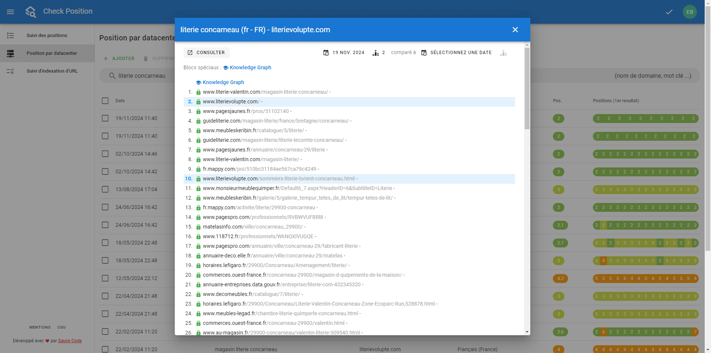Screen dimensions: 711x353
Task: Toggle the select-all checkbox in Date header
Action: tap(105, 101)
